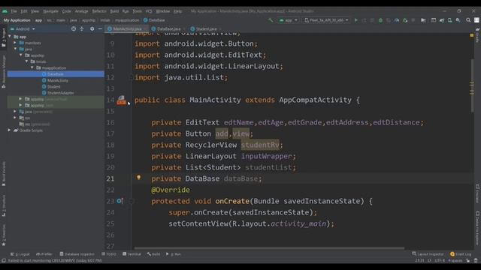Click the class gutter icon on line 14
This screenshot has width=481, height=270.
pyautogui.click(x=122, y=100)
